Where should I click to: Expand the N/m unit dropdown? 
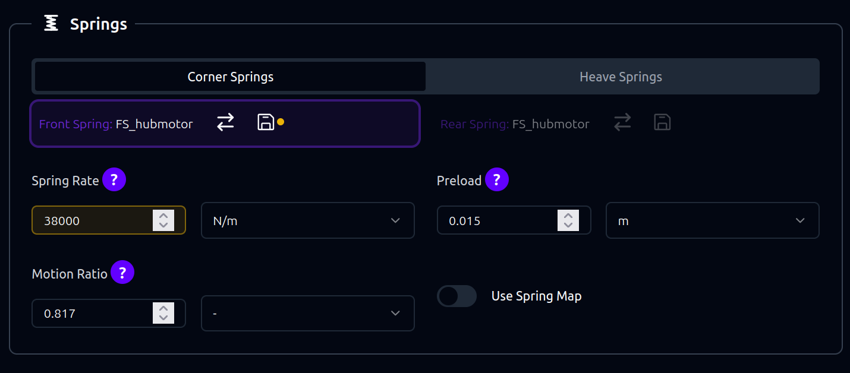(x=307, y=220)
